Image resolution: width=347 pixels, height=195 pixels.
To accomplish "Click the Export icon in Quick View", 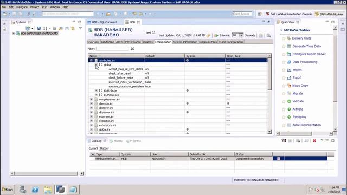I will [x=289, y=77].
